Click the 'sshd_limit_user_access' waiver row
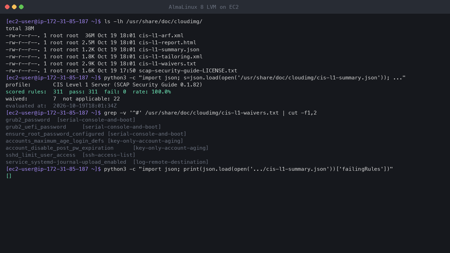The image size is (450, 253). (70, 155)
